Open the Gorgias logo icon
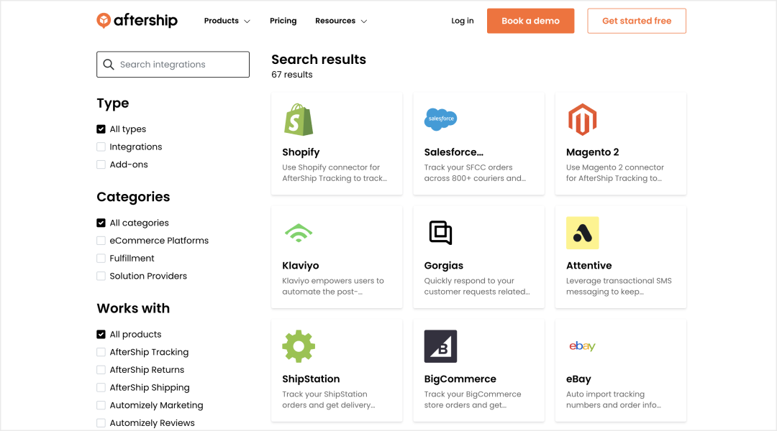Image resolution: width=777 pixels, height=431 pixels. (x=440, y=233)
